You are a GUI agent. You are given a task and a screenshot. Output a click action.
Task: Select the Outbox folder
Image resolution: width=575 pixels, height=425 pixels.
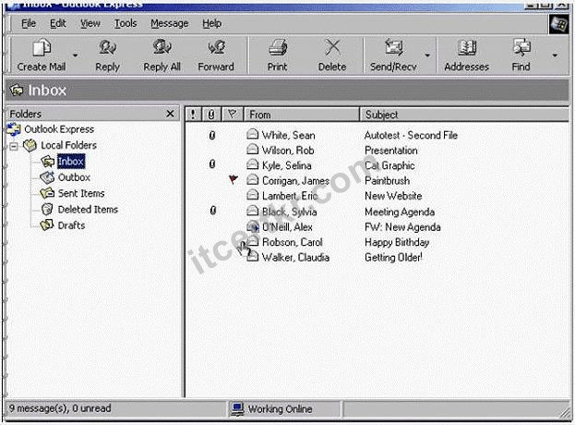74,177
